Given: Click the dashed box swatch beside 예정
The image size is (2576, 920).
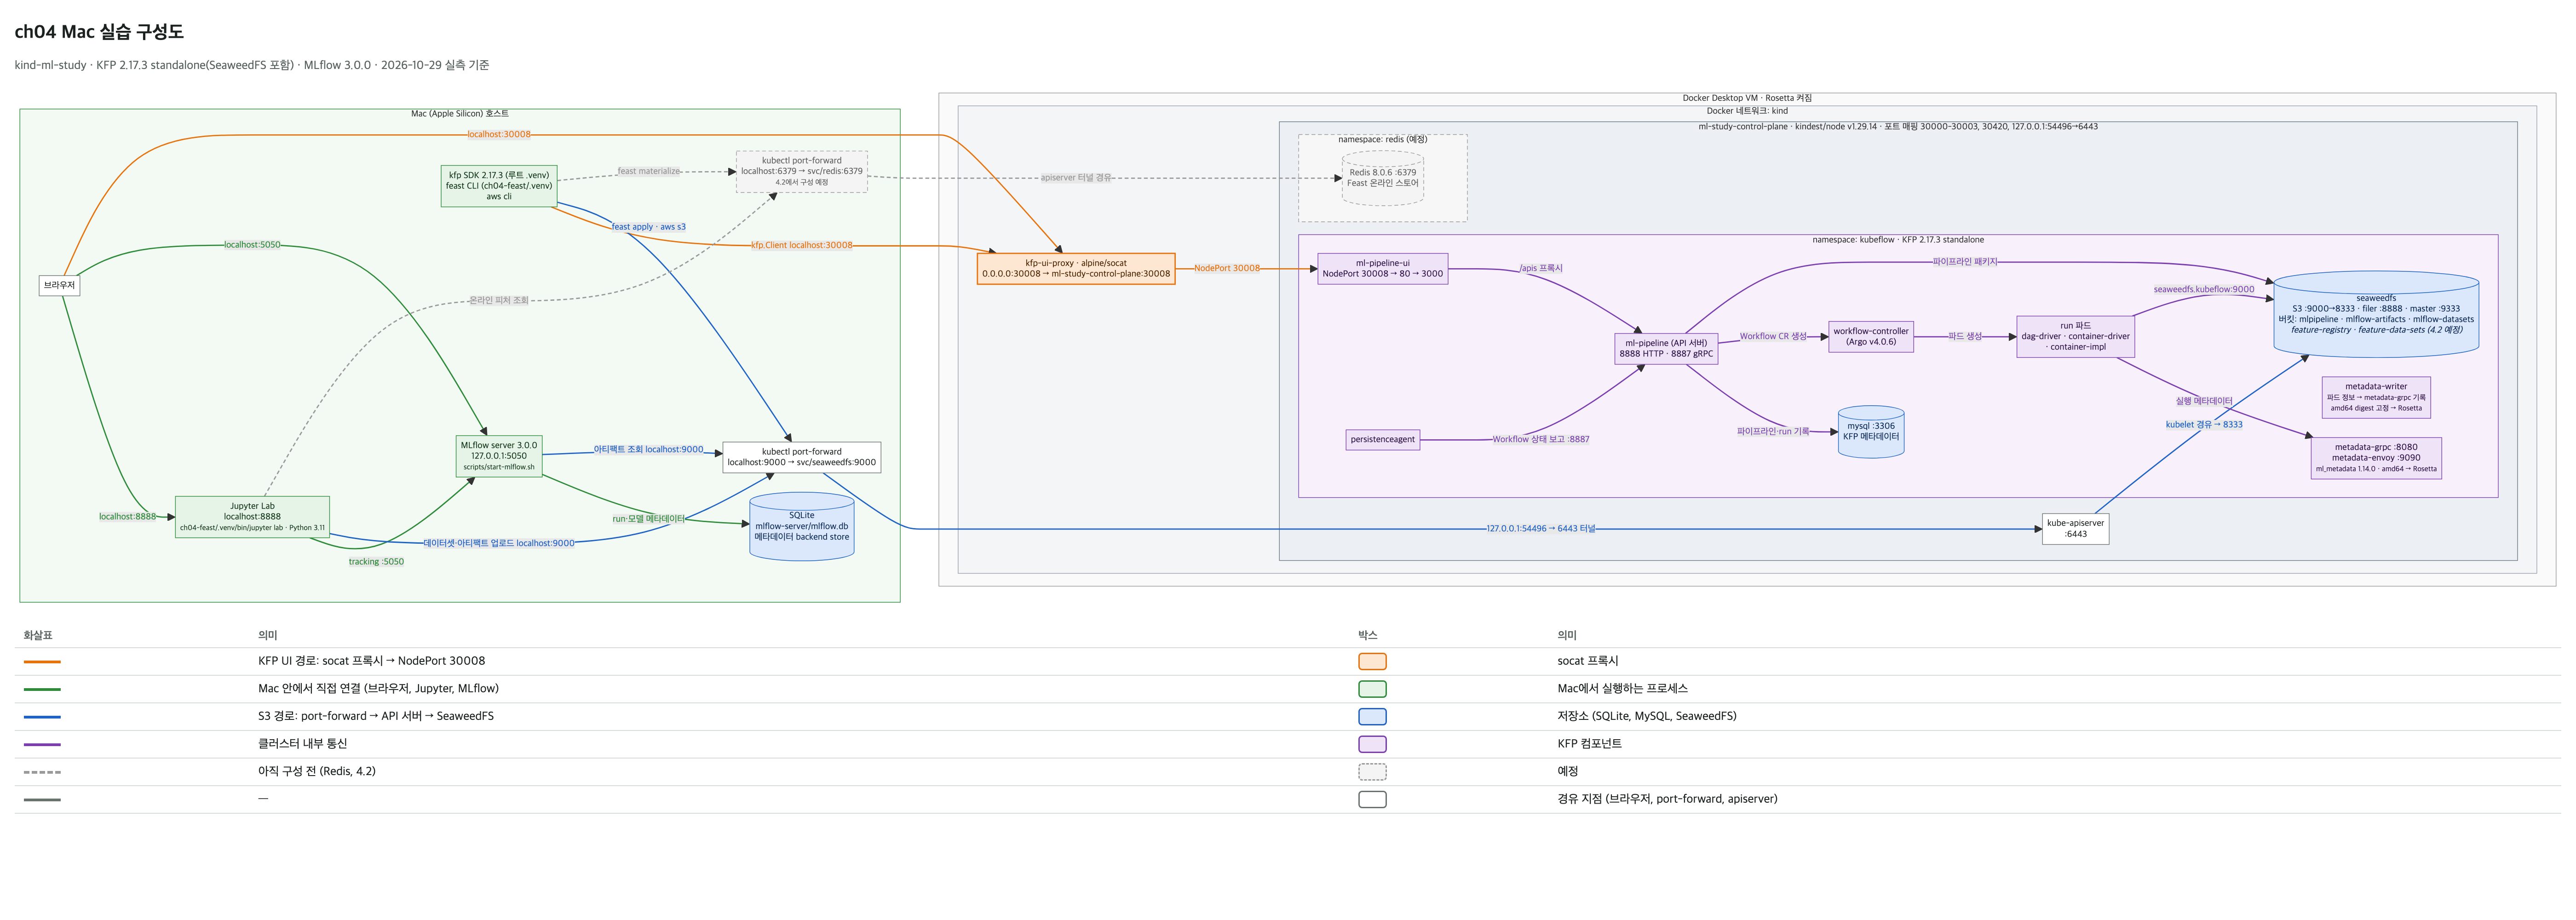Looking at the screenshot, I should (1372, 772).
